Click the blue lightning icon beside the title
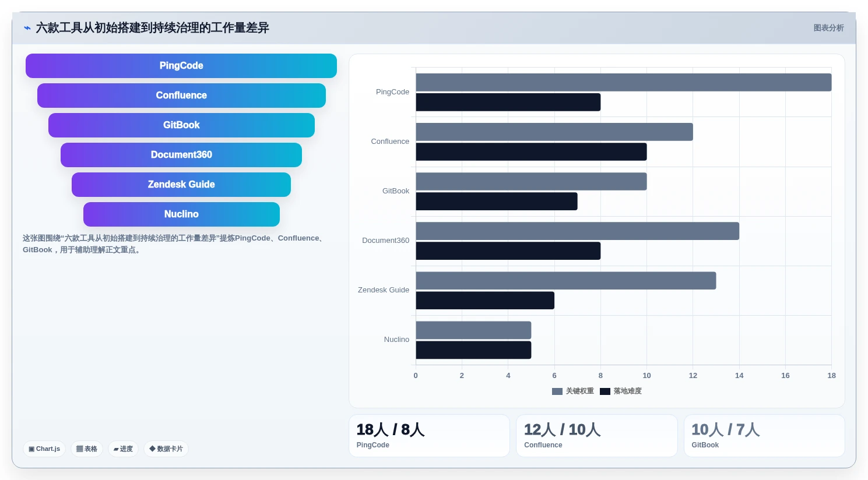The image size is (868, 480). tap(27, 28)
